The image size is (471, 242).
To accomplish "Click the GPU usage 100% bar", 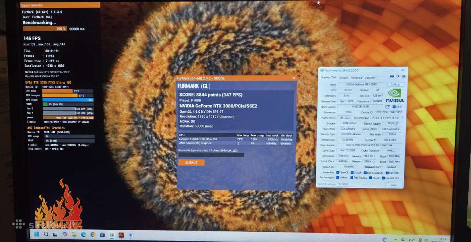I will (68, 100).
